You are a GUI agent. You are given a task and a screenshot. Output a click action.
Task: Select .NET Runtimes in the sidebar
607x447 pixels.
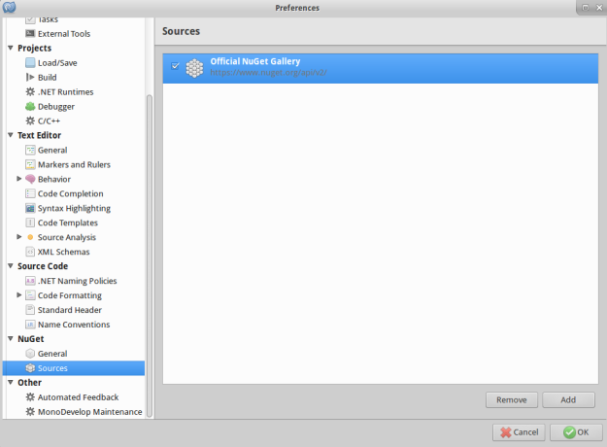point(65,91)
